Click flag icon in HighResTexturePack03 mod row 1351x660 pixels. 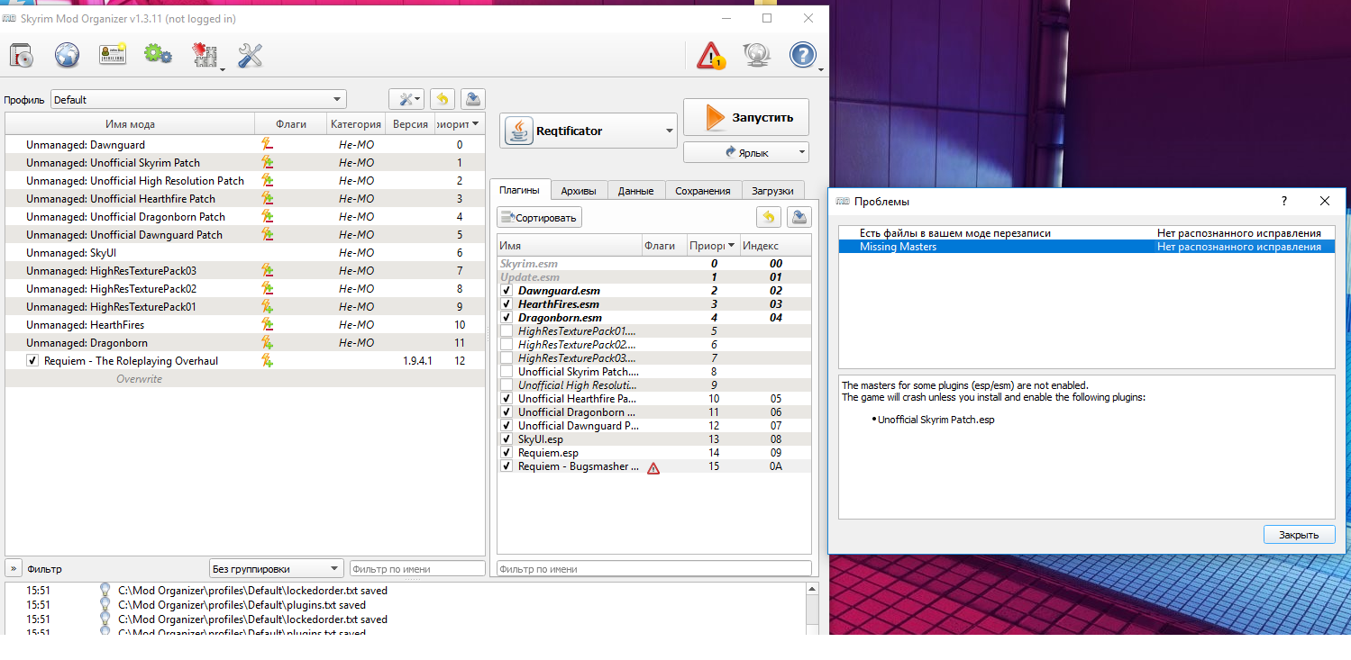(267, 270)
